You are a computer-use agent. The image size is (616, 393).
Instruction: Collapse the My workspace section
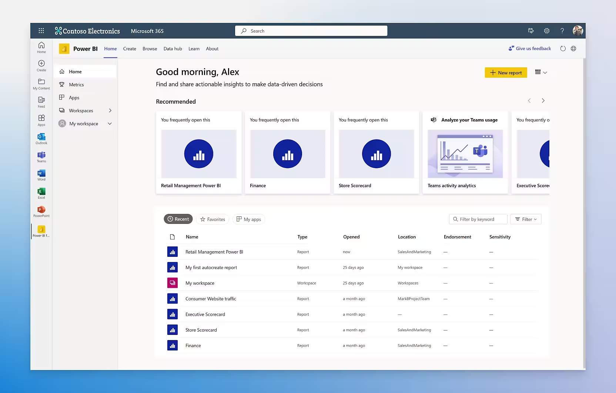(x=110, y=124)
